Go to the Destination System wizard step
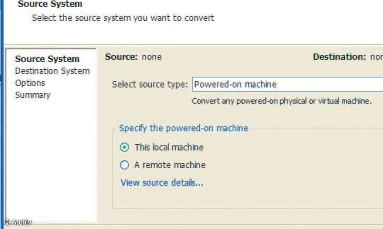The image size is (383, 229). pos(52,71)
